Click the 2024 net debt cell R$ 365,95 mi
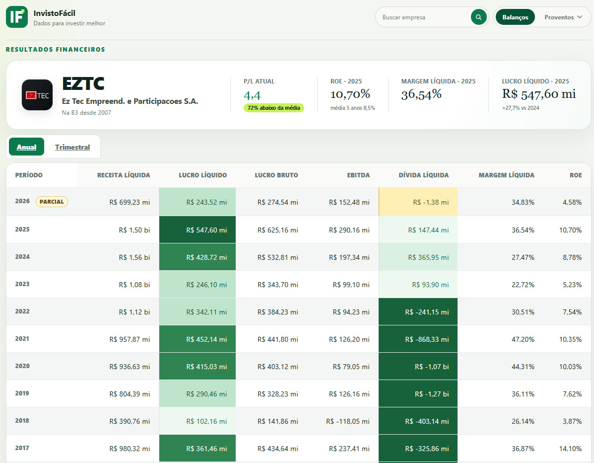 click(418, 257)
